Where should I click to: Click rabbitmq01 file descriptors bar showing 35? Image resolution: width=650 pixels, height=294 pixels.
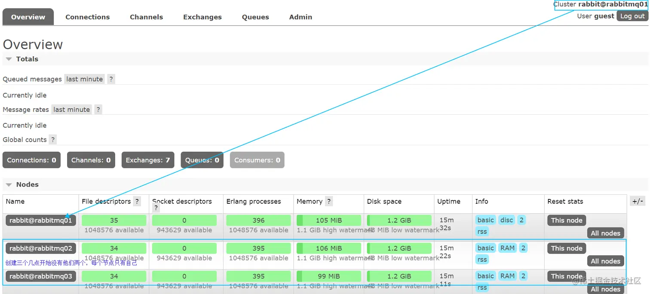tap(114, 220)
